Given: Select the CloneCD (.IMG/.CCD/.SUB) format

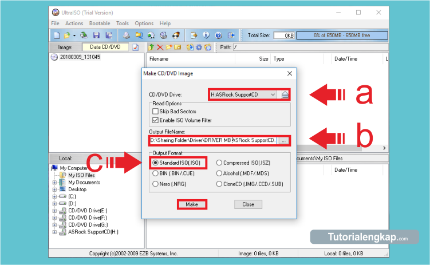Looking at the screenshot, I should (x=219, y=184).
